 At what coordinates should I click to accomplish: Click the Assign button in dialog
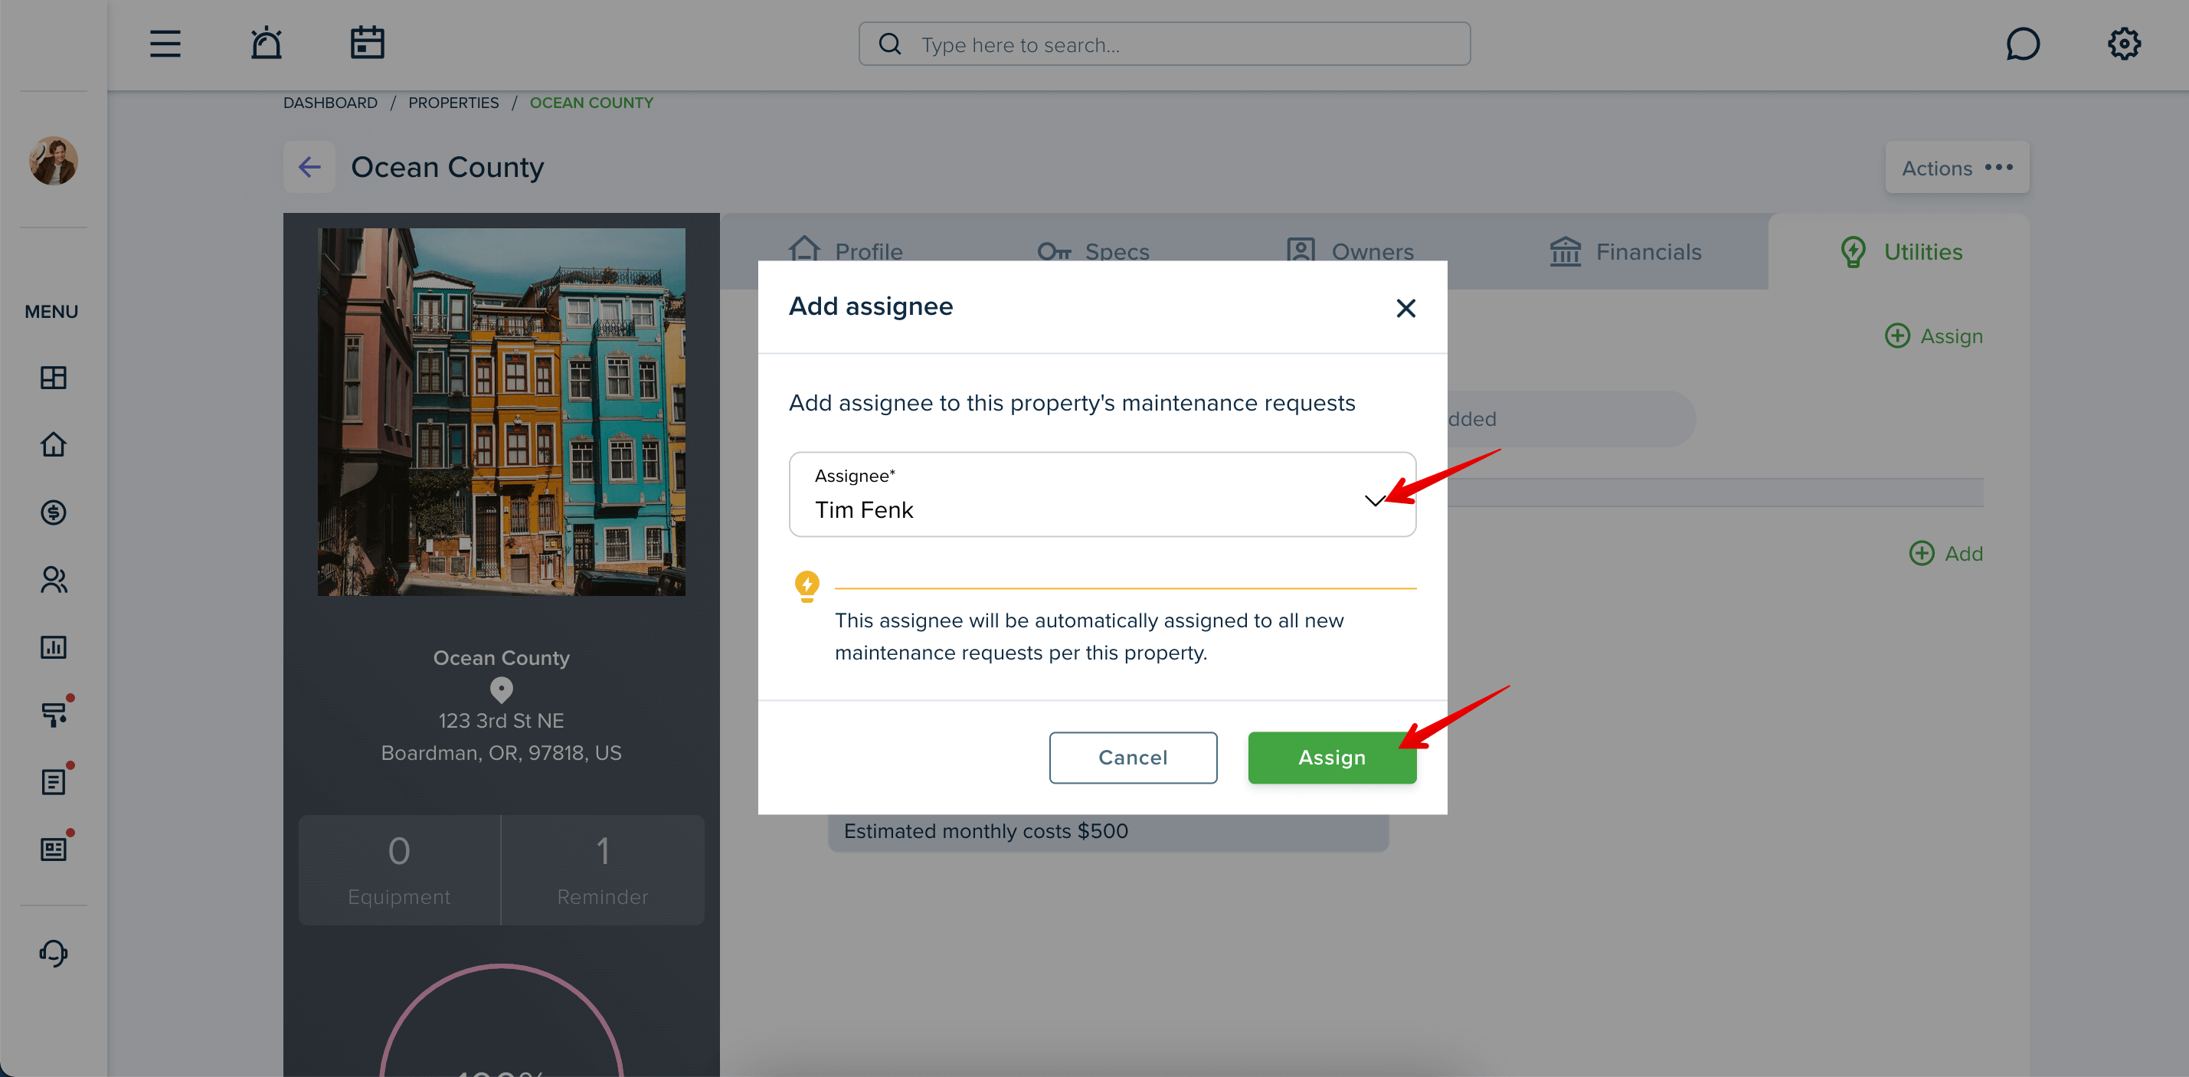click(x=1332, y=757)
